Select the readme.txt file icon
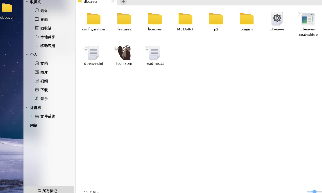This screenshot has height=193, width=322. click(x=155, y=53)
